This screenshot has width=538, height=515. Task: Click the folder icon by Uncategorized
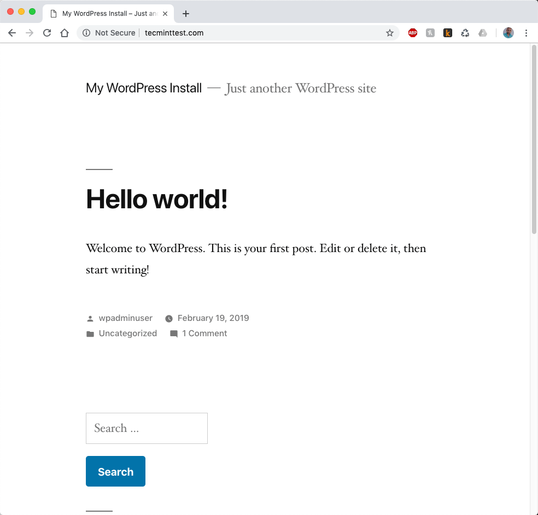90,334
